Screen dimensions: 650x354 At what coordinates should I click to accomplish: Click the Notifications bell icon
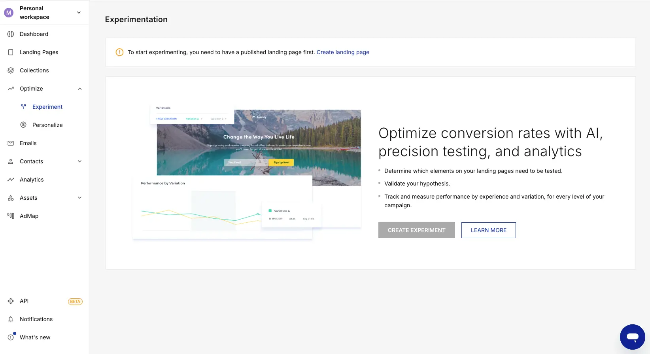11,319
